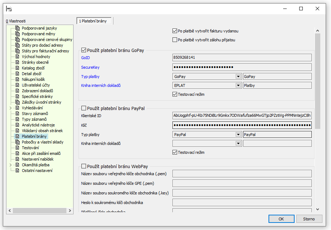Image resolution: width=331 pixels, height=230 pixels.
Task: Click the page icon beside Výchozí hodnoty
Action: (x=17, y=56)
